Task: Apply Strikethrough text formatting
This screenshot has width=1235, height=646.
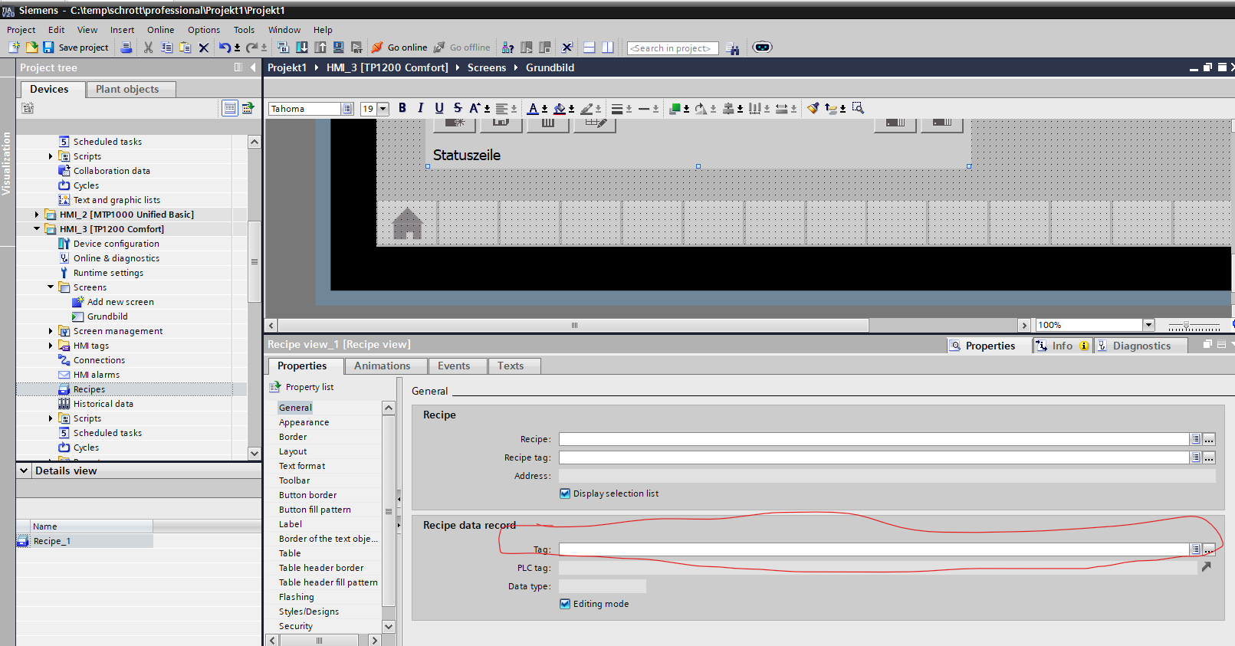Action: [458, 108]
